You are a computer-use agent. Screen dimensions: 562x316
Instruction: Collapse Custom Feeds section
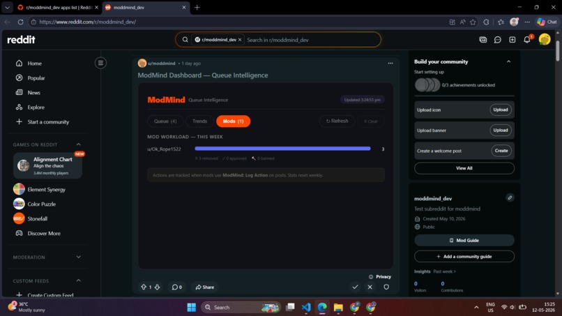click(79, 281)
